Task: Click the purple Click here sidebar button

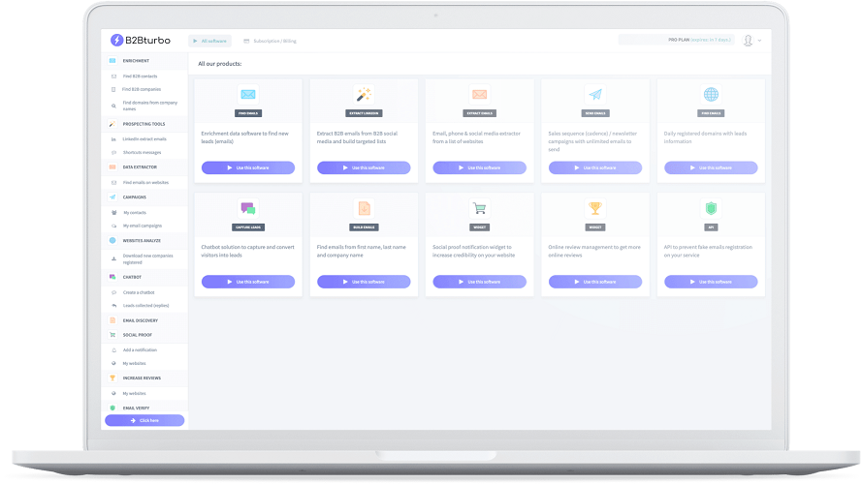Action: (x=144, y=421)
